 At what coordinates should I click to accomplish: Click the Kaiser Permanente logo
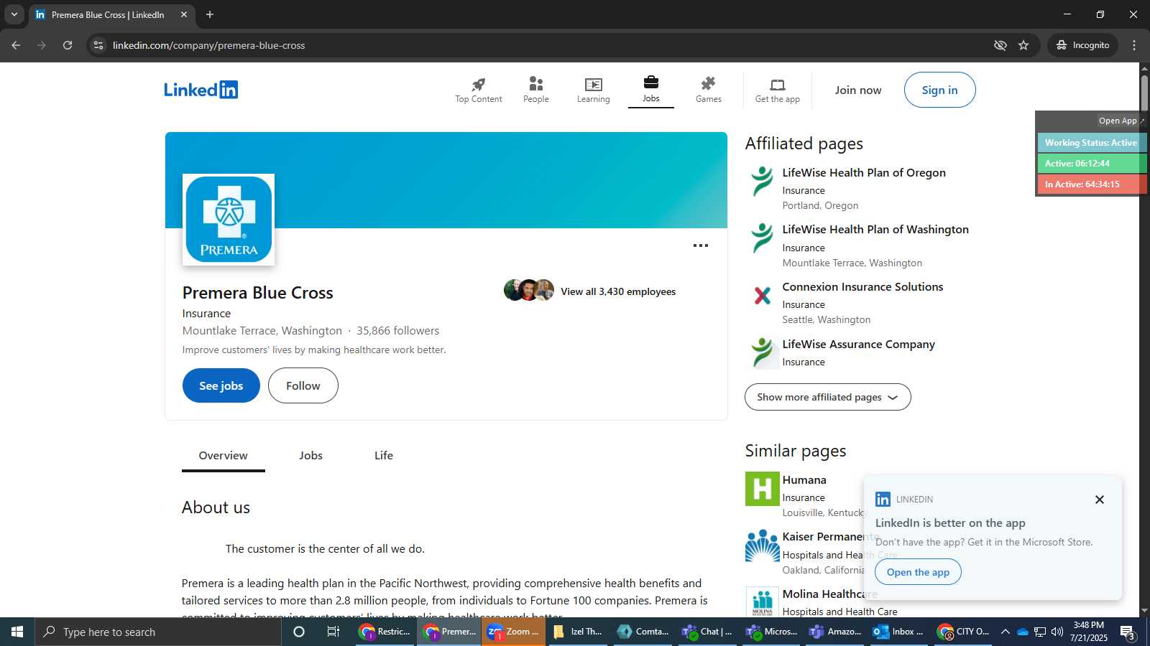pos(762,546)
